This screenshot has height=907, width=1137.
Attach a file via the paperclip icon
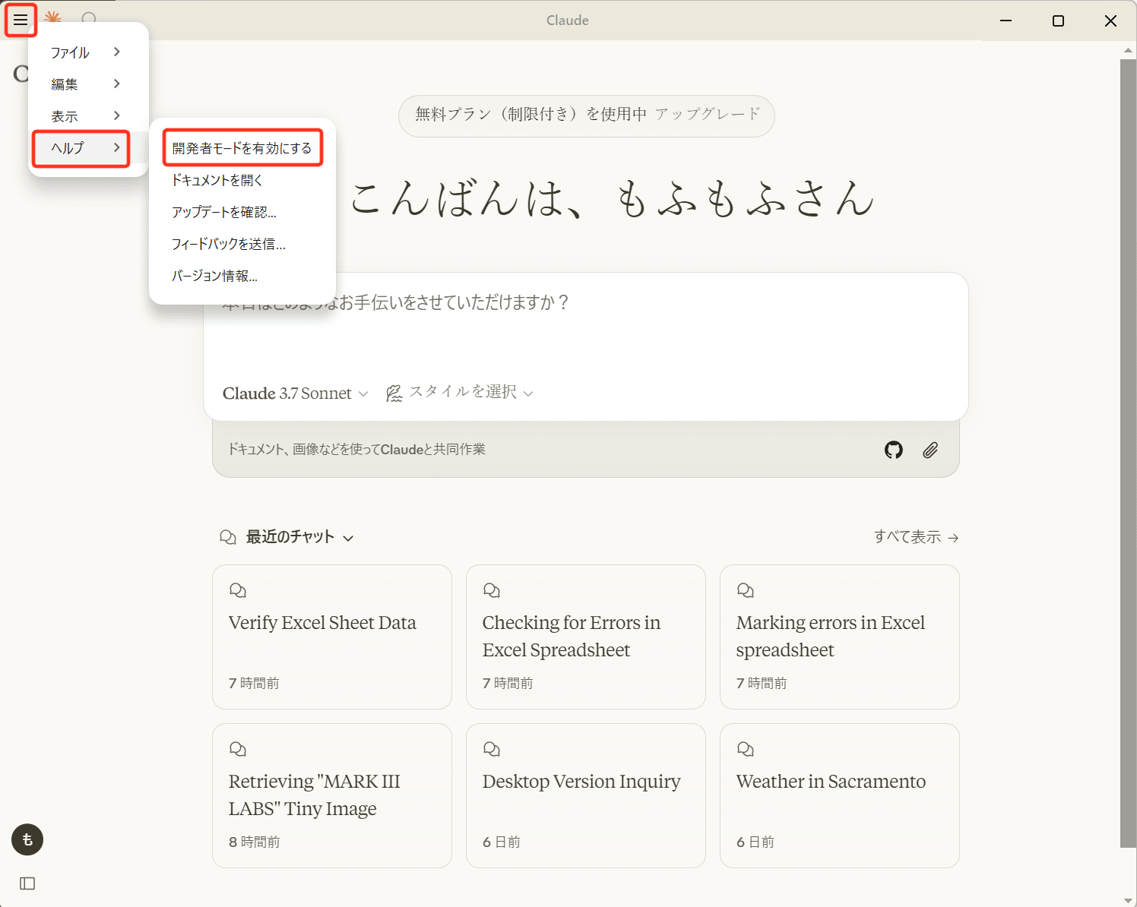930,450
